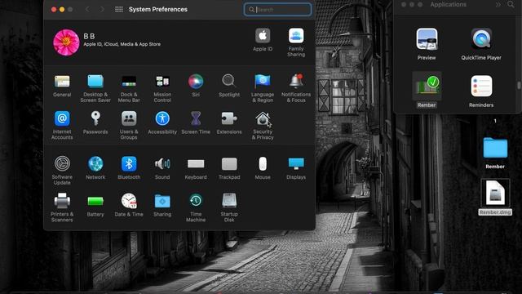
Task: Click 'Apple ID, iCloud, Media & App Store' text
Action: 122,44
